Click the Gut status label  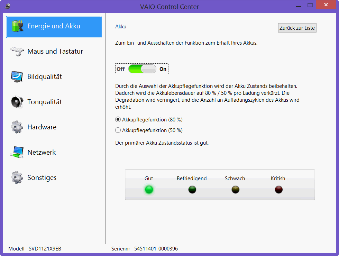tap(149, 179)
